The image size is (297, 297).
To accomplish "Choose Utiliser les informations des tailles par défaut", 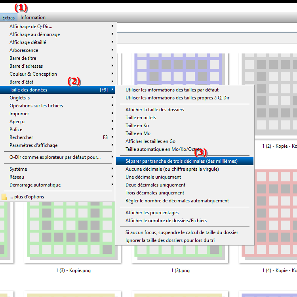I will (185, 90).
